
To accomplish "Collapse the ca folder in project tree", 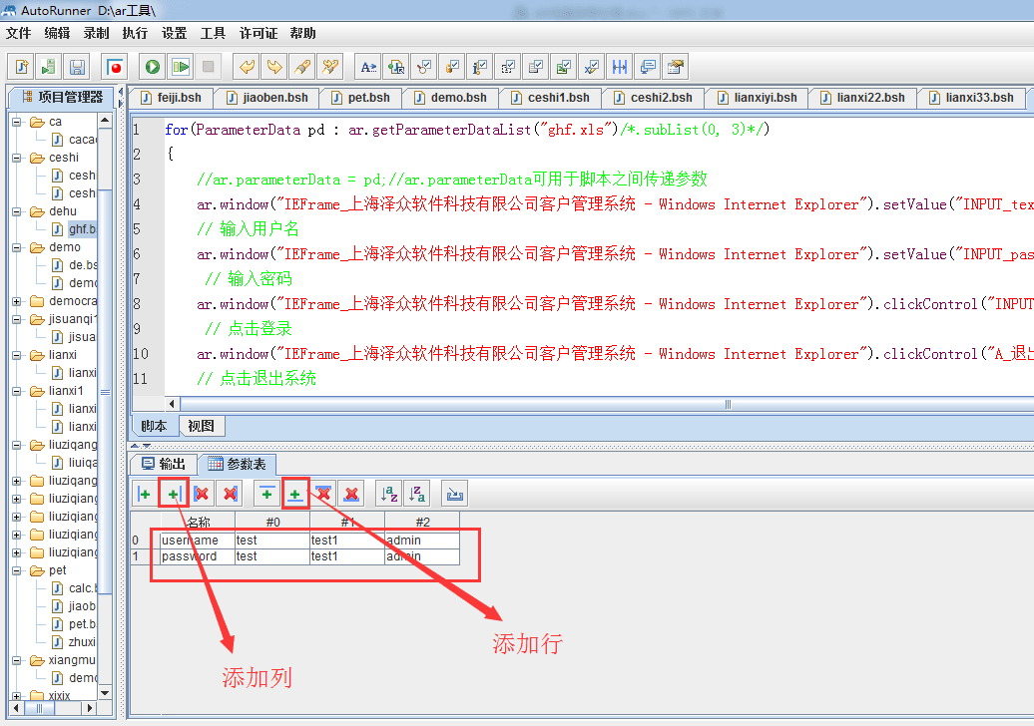I will [17, 122].
